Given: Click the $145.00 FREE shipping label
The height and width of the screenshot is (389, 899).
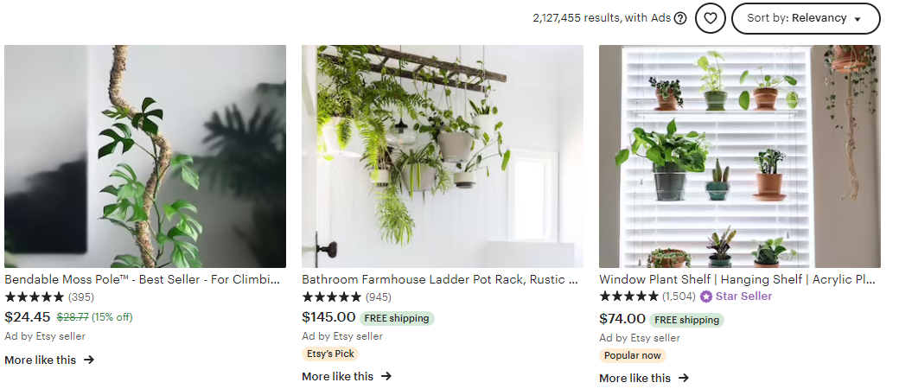Looking at the screenshot, I should [x=397, y=318].
